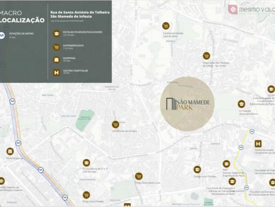
Task: Click the Escola Básica school marker
Action: click(x=86, y=163)
